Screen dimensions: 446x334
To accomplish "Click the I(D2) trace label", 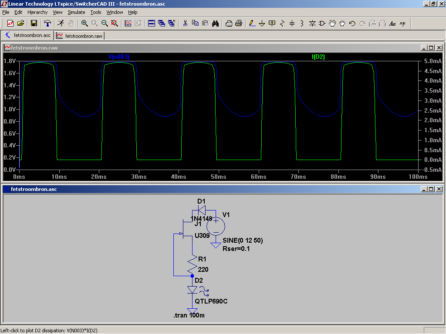I will pos(318,57).
